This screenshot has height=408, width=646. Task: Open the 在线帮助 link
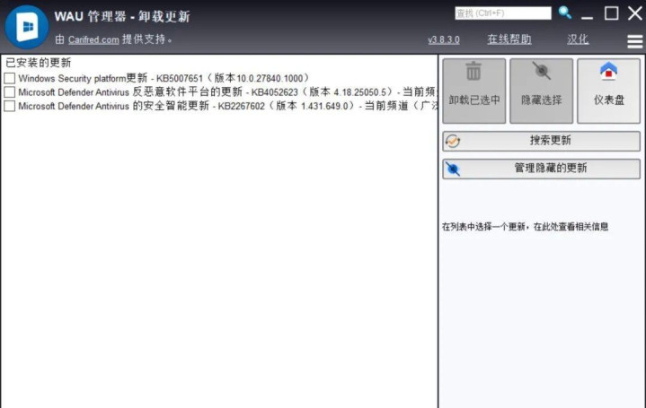click(509, 39)
